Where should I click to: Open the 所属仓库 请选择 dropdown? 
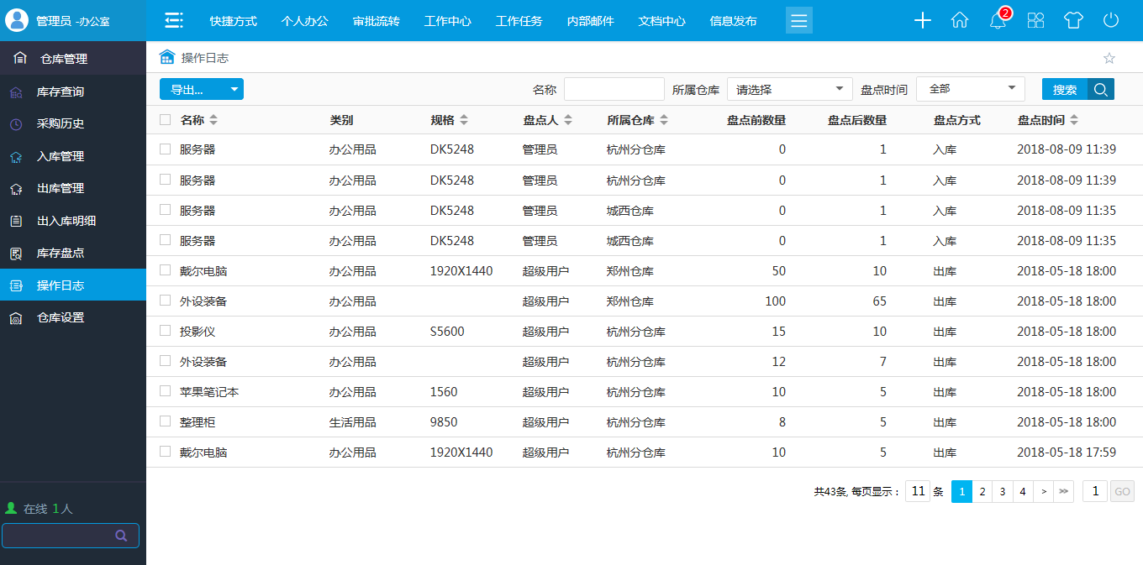[787, 87]
